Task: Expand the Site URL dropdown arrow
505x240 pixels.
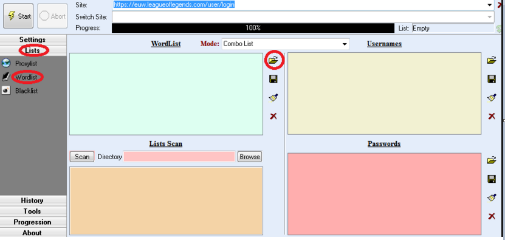Action: click(490, 5)
